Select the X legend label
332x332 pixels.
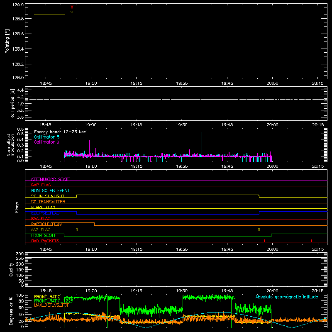pyautogui.click(x=72, y=7)
